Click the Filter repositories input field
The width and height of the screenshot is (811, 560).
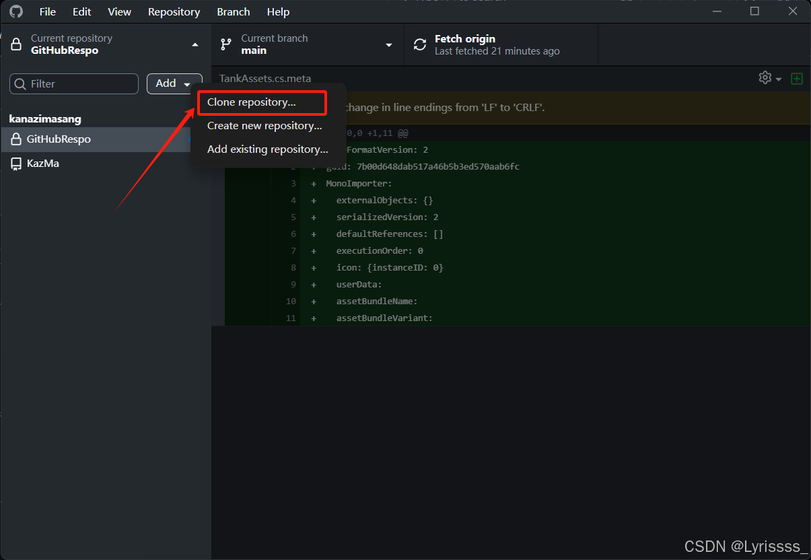coord(74,84)
